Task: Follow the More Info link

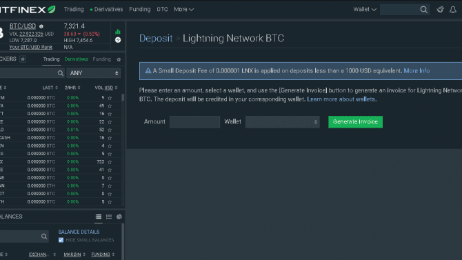Action: [x=416, y=71]
